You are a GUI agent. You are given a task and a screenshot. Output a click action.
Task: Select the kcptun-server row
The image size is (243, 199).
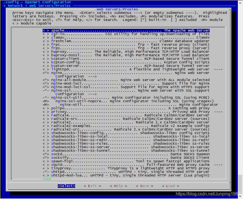coord(126,66)
